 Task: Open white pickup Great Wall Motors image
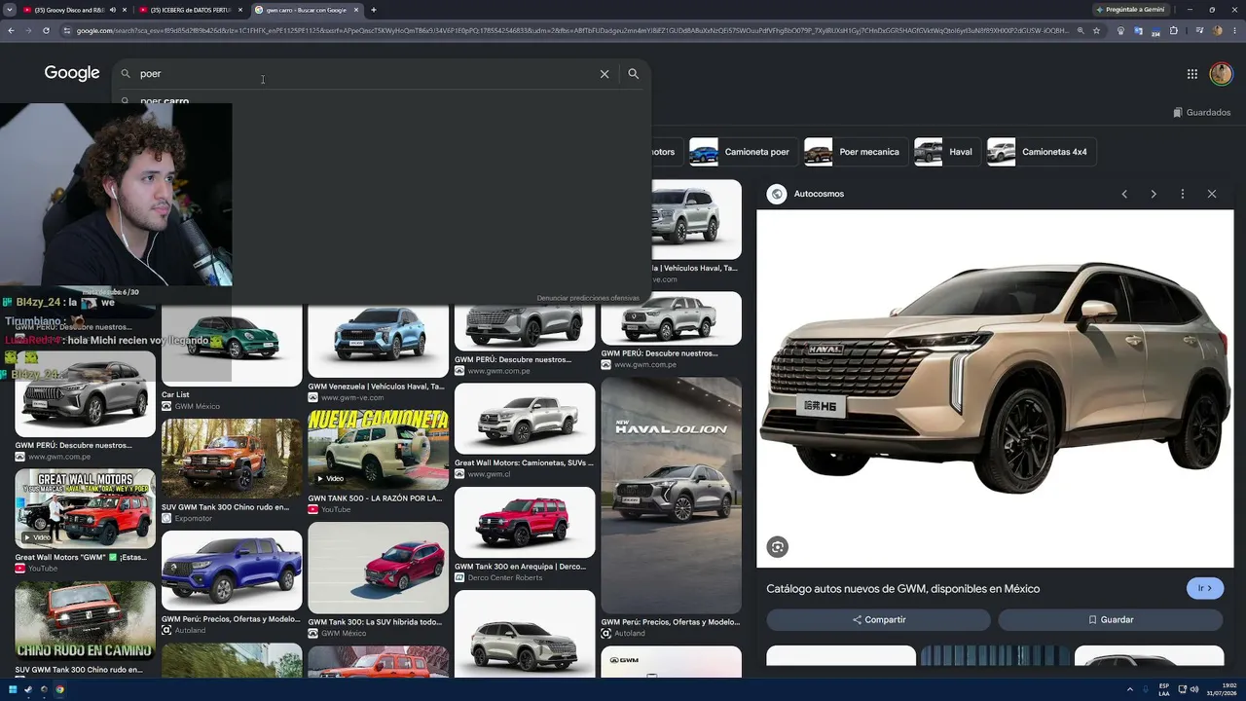tap(525, 419)
